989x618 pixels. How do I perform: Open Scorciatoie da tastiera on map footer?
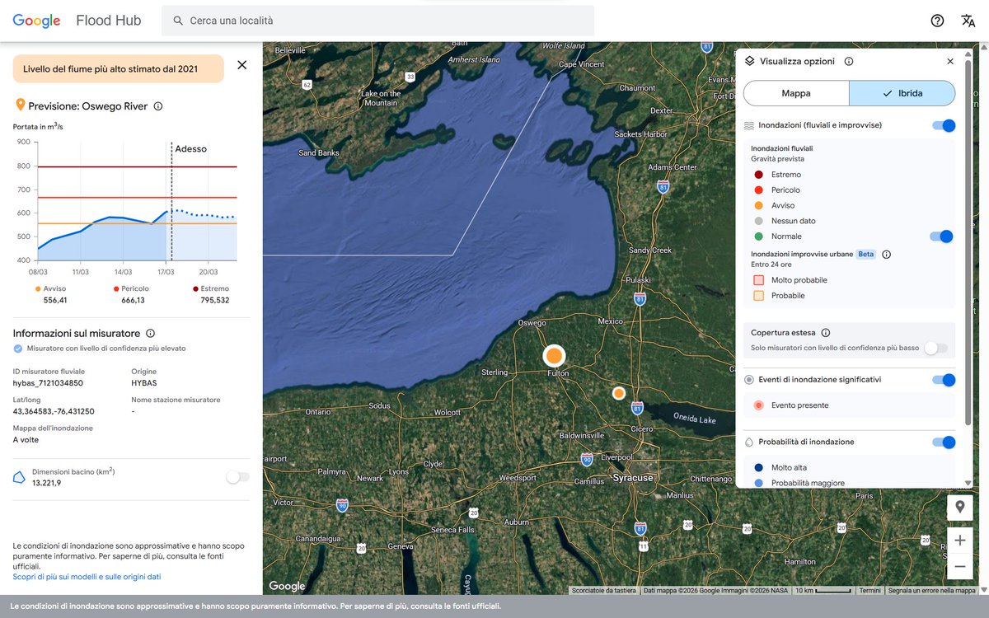point(604,590)
